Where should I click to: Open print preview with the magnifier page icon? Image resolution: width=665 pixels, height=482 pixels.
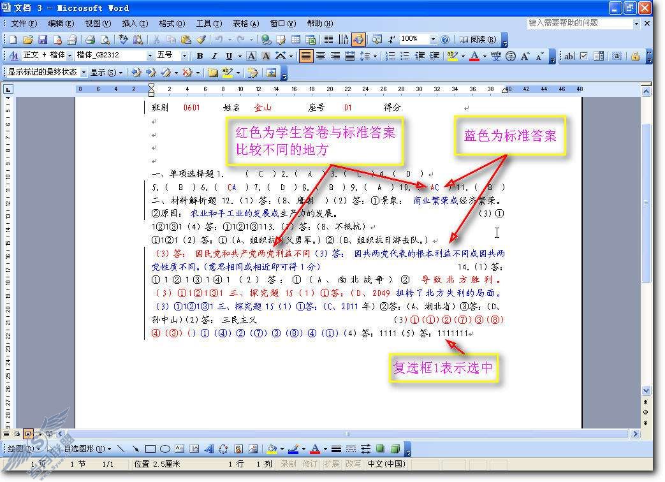[105, 40]
